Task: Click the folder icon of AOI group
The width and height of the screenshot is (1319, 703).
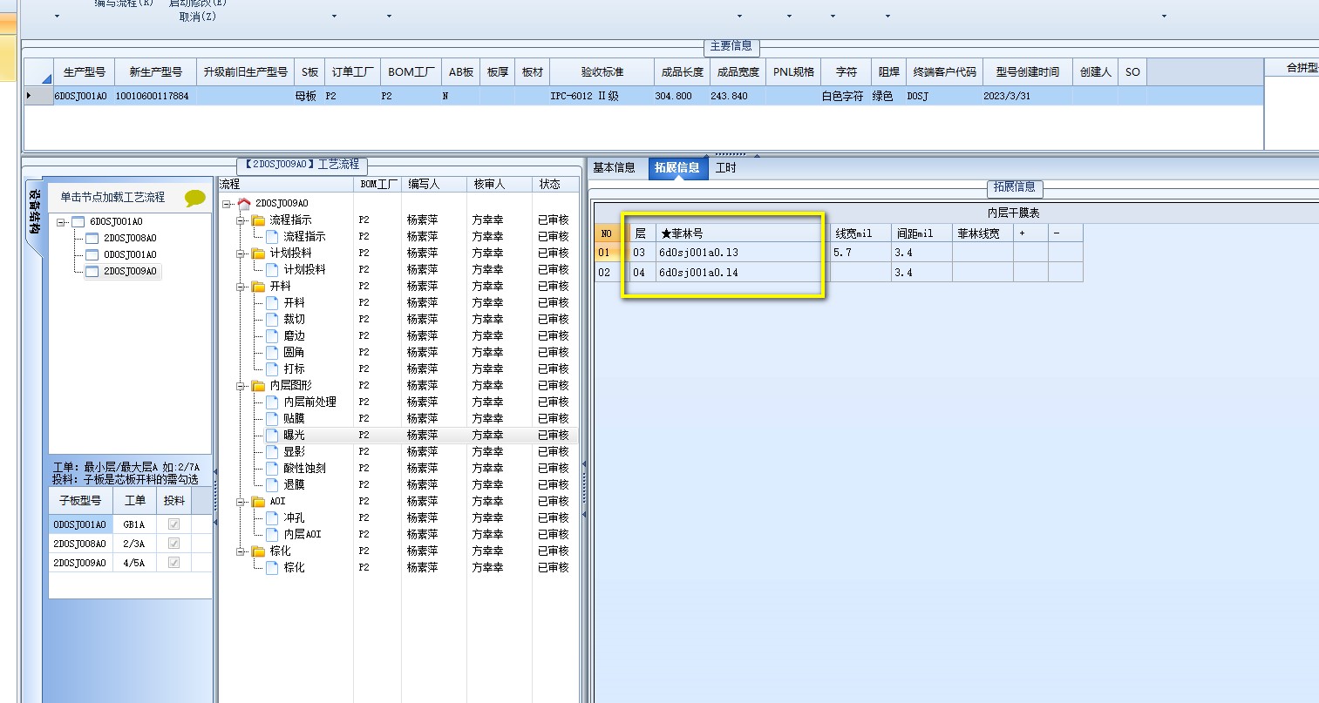Action: tap(258, 501)
